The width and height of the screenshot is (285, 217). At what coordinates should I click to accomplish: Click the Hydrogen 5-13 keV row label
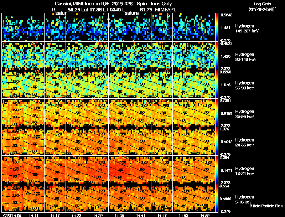coord(245,200)
